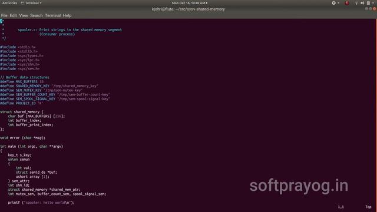This screenshot has height=212, width=377.
Task: Click the '} sem_attr;' line
Action: pos(19,181)
